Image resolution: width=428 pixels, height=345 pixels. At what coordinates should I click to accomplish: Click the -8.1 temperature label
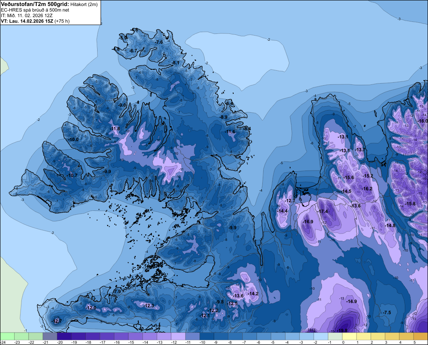tap(175, 63)
